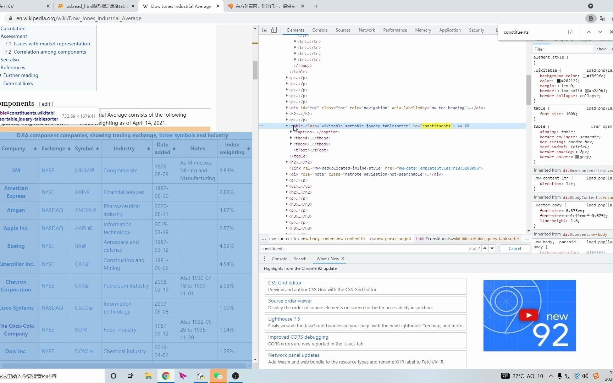Expand the hatnote div node
The height and width of the screenshot is (383, 613).
tap(287, 174)
